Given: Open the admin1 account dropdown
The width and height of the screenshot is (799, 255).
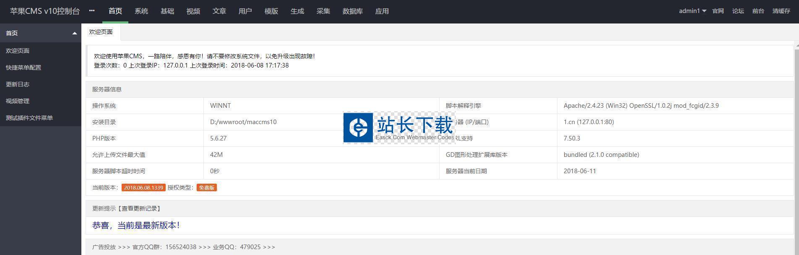Looking at the screenshot, I should click(692, 11).
